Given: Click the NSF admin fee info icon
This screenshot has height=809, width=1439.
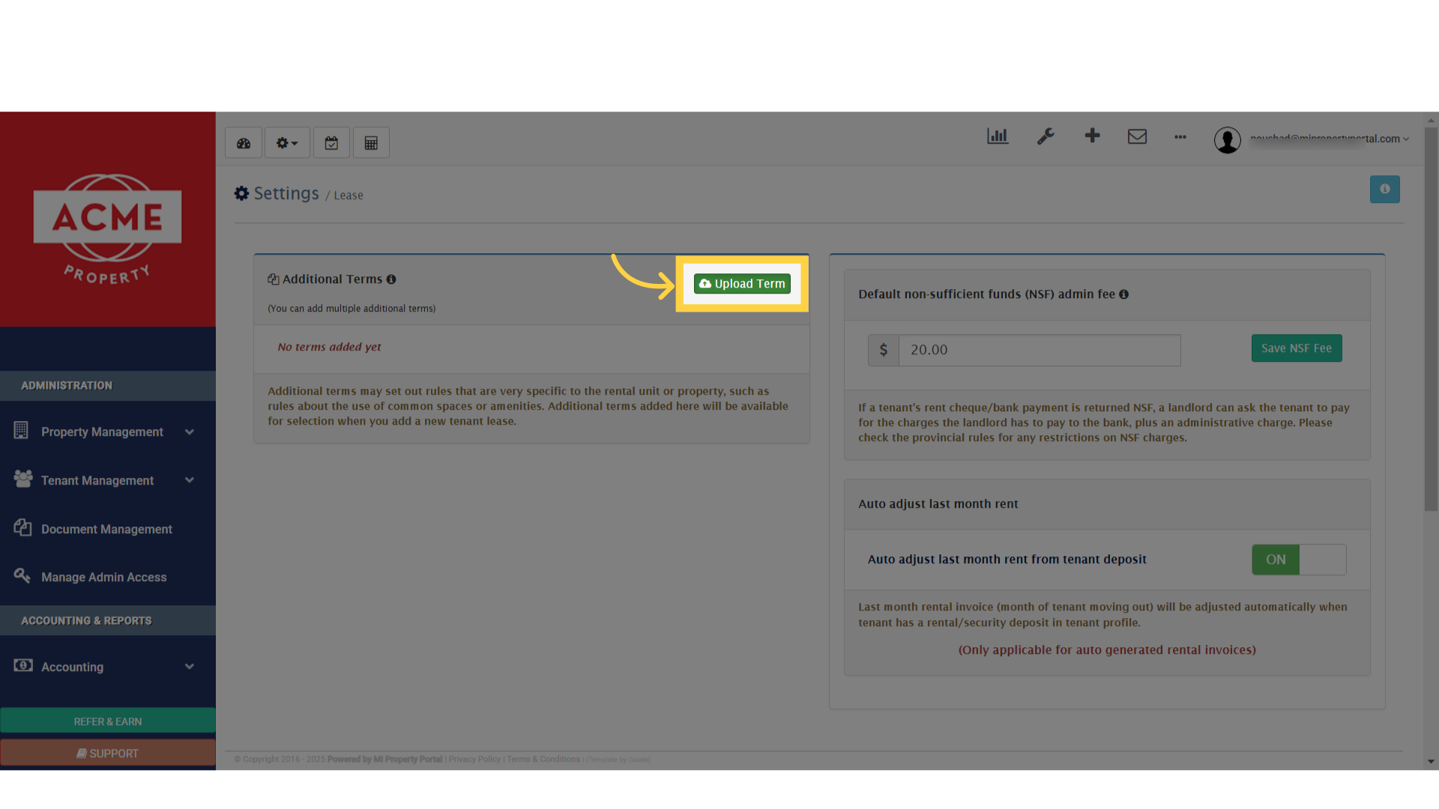Looking at the screenshot, I should [1123, 294].
